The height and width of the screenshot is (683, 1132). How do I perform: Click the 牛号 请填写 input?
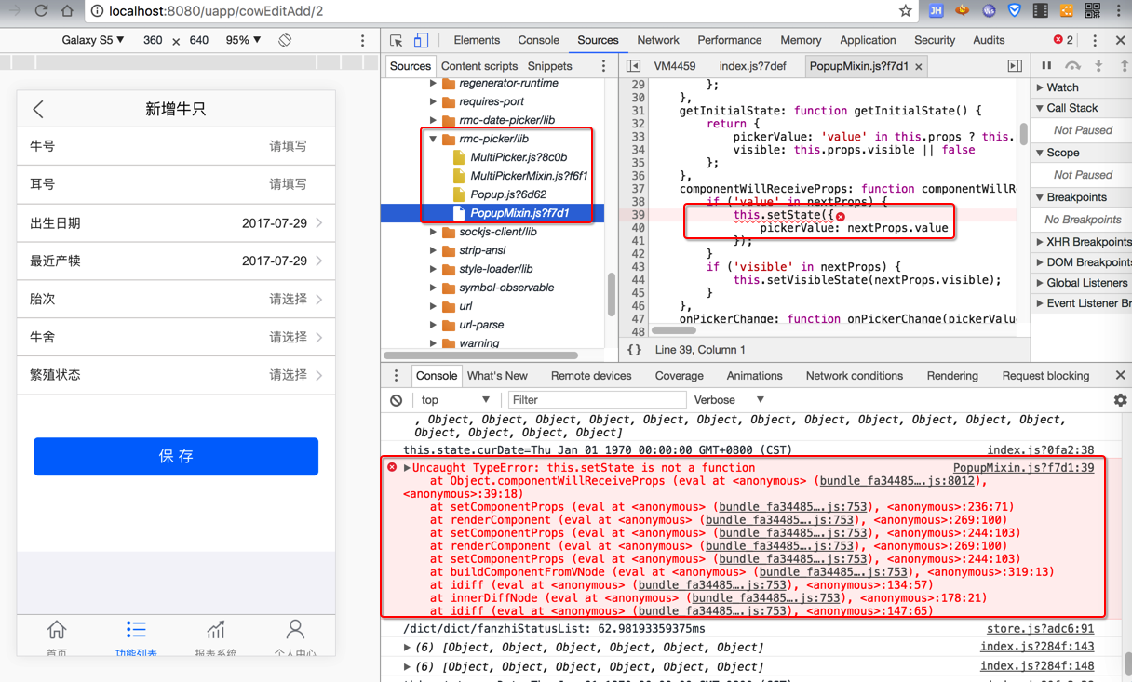pos(176,146)
